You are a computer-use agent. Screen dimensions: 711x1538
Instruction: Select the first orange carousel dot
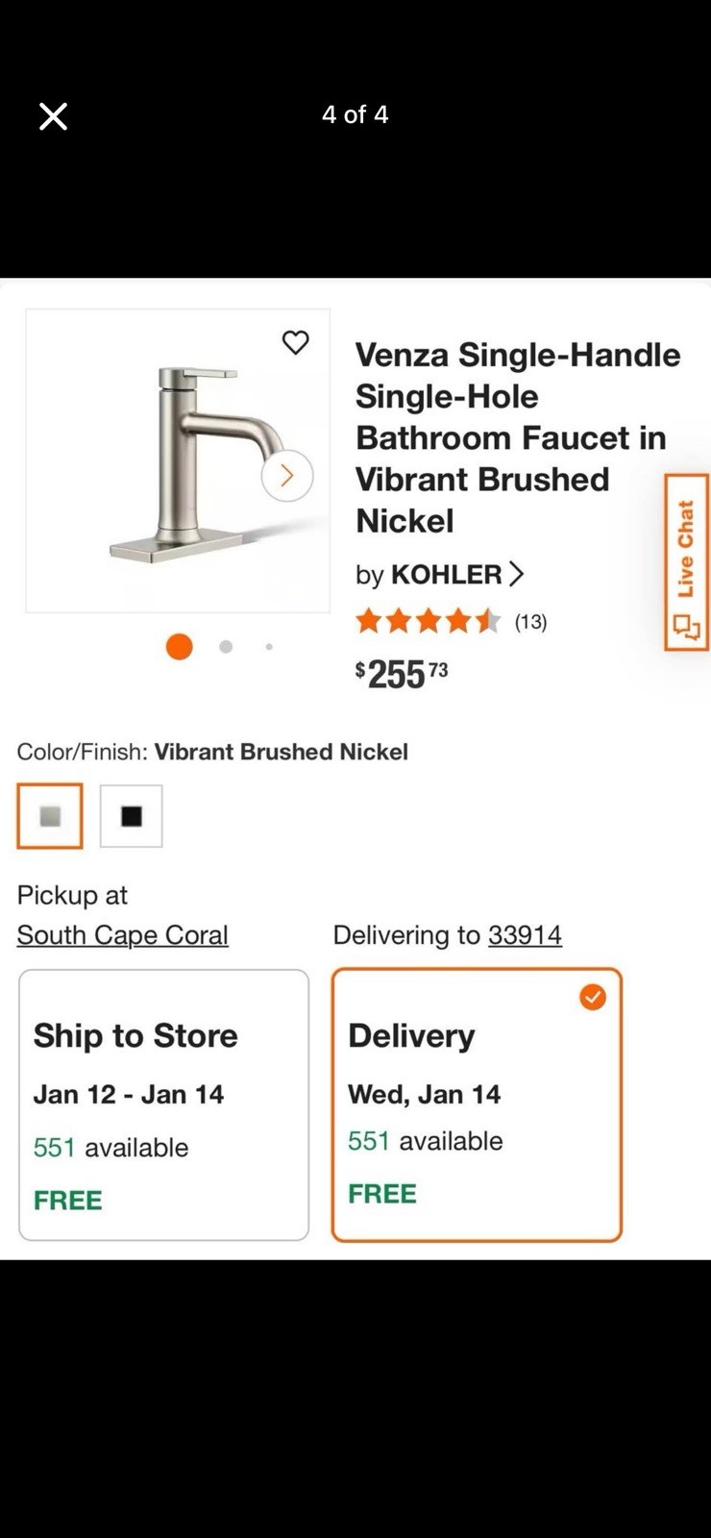pos(180,647)
